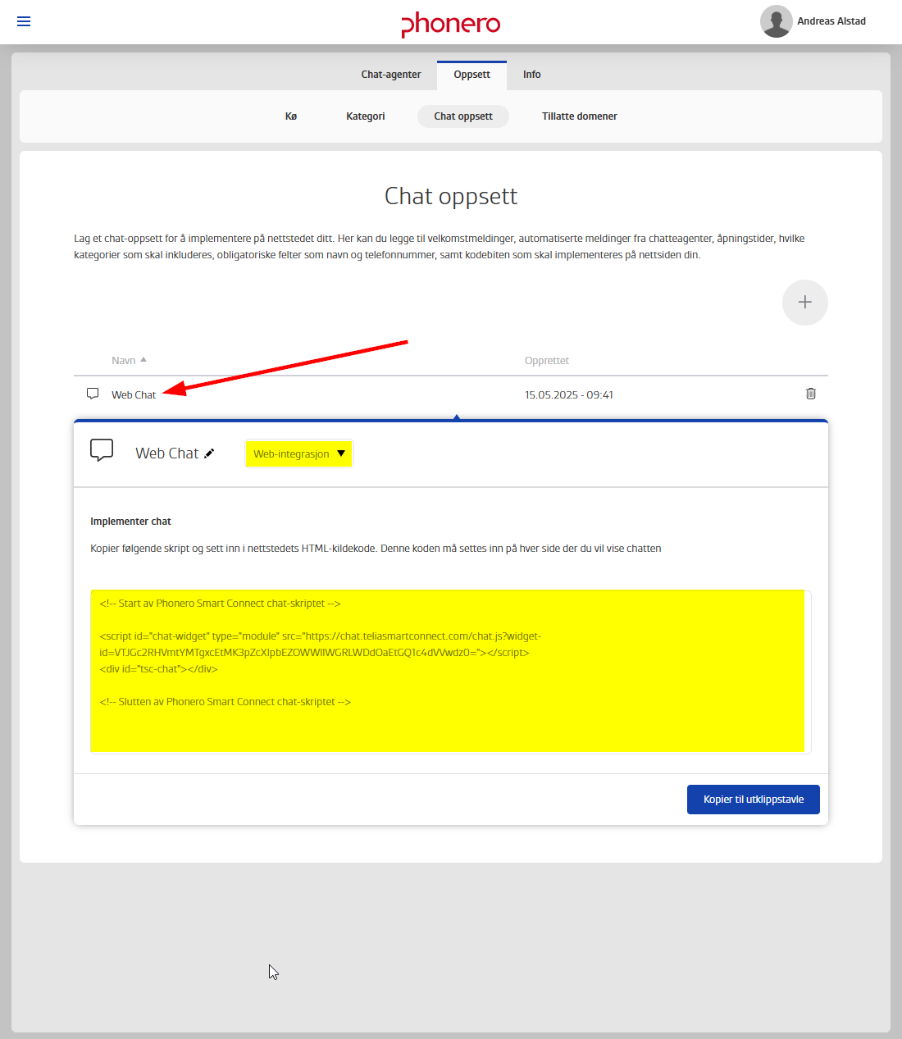Image resolution: width=902 pixels, height=1039 pixels.
Task: Click the Web Chat row name
Action: pos(134,395)
